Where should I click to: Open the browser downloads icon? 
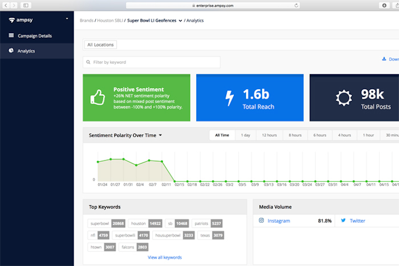pyautogui.click(x=384, y=6)
